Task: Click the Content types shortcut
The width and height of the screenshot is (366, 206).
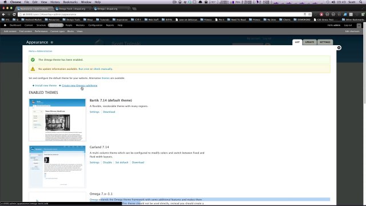Action: tap(57, 31)
